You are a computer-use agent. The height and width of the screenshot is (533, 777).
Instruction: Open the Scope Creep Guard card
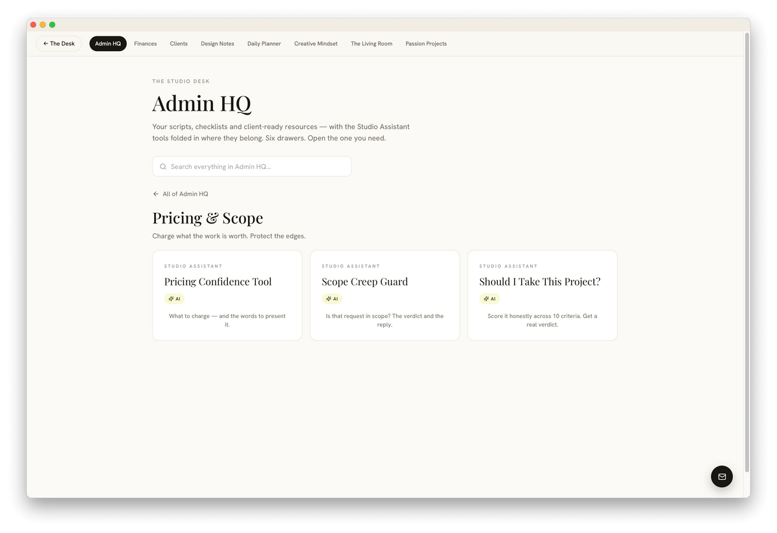(385, 295)
